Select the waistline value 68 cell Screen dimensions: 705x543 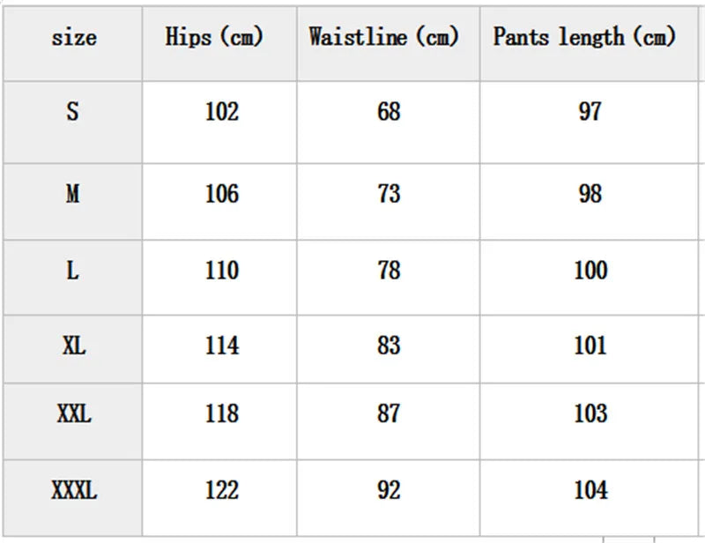[389, 112]
